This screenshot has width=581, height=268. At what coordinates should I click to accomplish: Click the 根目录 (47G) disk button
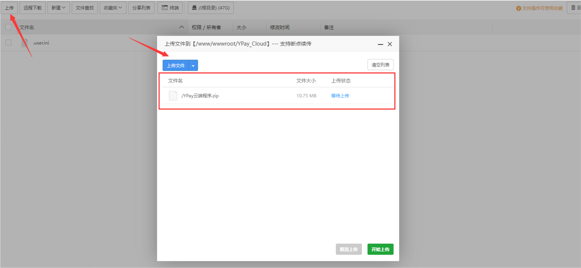211,7
